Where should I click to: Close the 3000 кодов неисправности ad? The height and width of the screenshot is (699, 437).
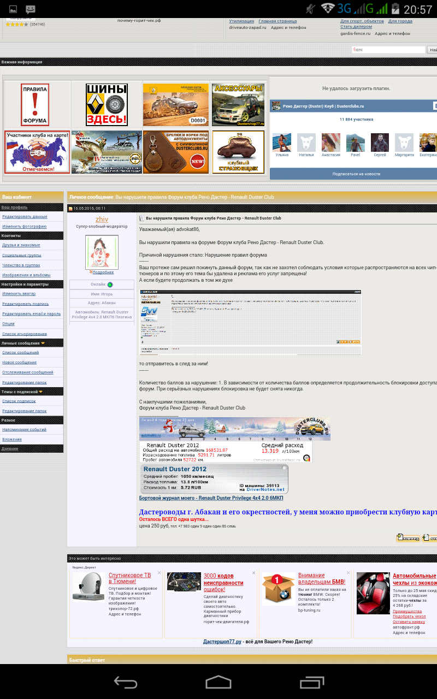[x=253, y=573]
